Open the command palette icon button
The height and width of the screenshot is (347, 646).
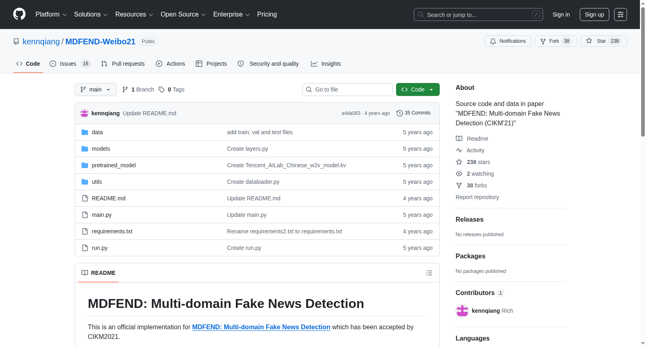click(x=621, y=15)
